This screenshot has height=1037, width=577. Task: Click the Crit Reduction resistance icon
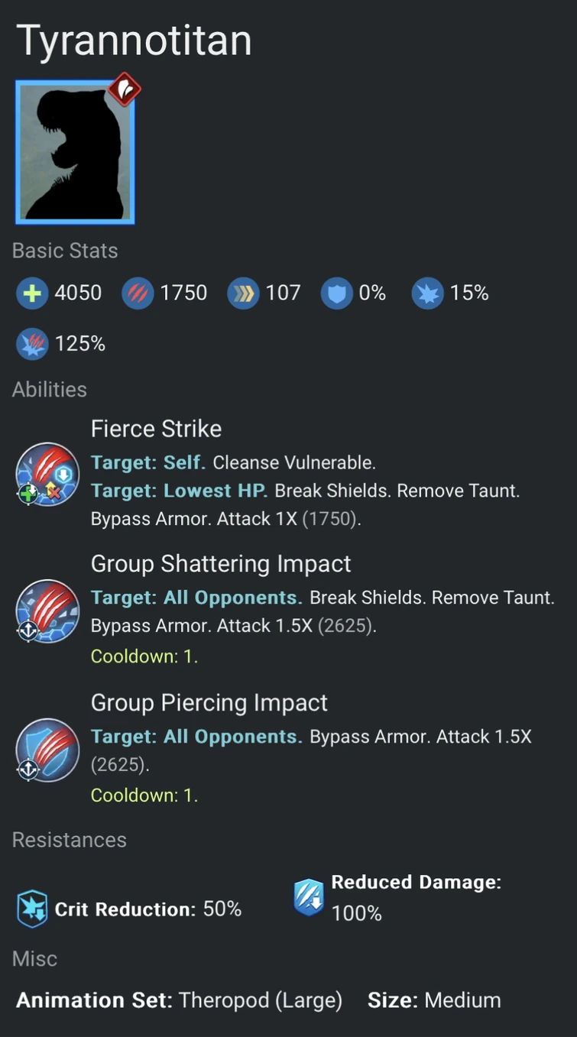coord(32,909)
